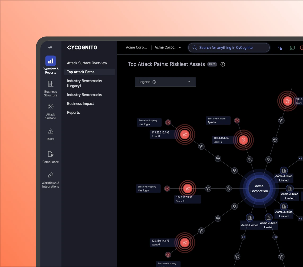Viewport: 303px width, 267px height.
Task: Open the Acme Corpo... organization dropdown
Action: pyautogui.click(x=168, y=48)
